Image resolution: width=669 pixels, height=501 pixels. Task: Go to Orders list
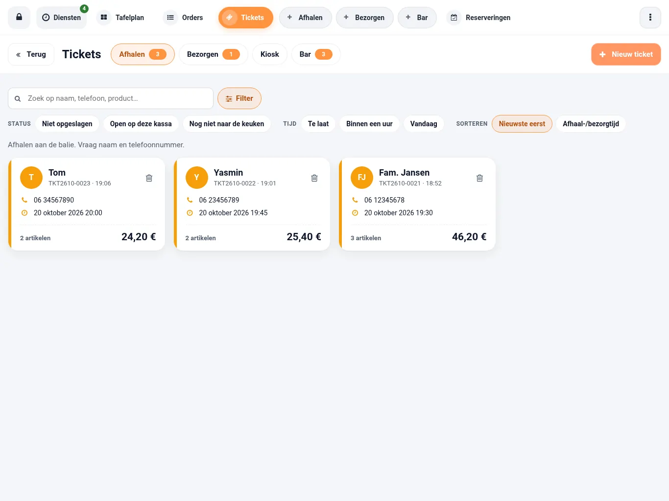coord(184,17)
